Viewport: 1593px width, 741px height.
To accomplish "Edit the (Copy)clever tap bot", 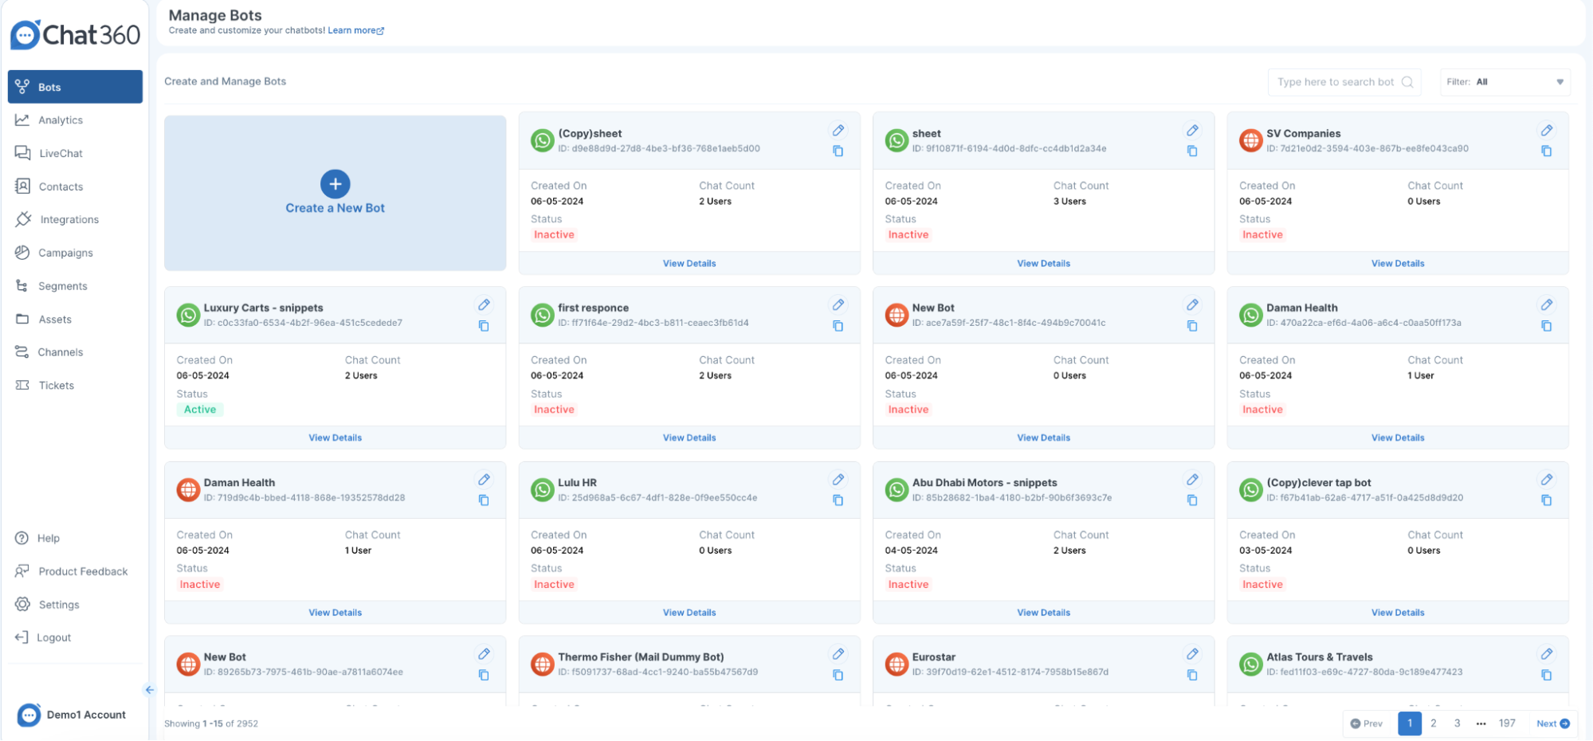I will point(1546,480).
